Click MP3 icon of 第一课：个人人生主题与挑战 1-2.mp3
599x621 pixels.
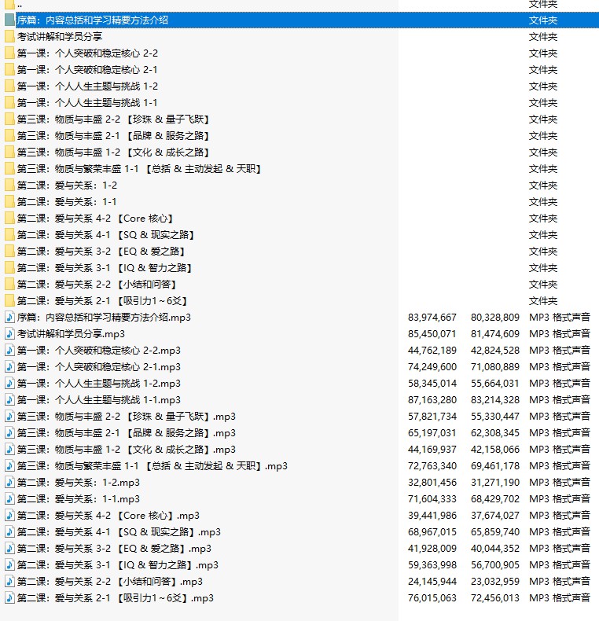point(9,384)
